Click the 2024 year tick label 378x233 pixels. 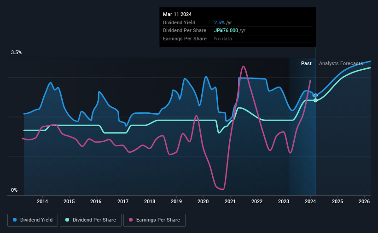(x=310, y=201)
